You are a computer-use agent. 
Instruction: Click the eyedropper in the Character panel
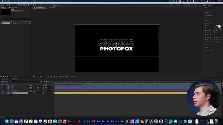(216, 26)
